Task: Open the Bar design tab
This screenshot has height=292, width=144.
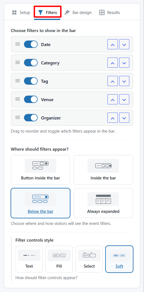Action: click(78, 13)
